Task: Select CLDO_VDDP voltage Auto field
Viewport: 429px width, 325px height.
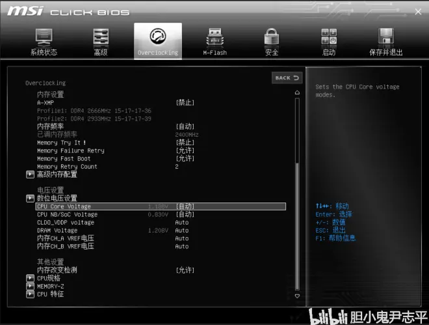Action: (182, 223)
